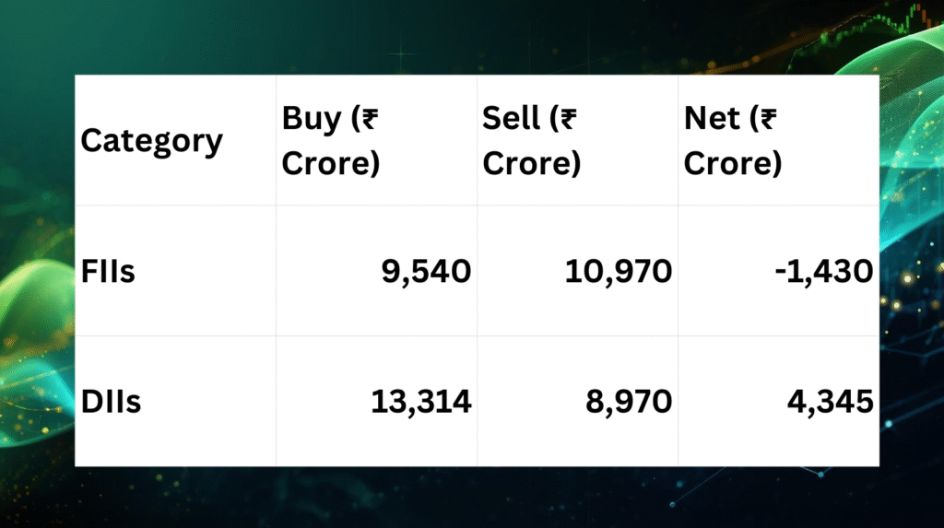Select the DIIs buy value 13,314

[x=420, y=402]
